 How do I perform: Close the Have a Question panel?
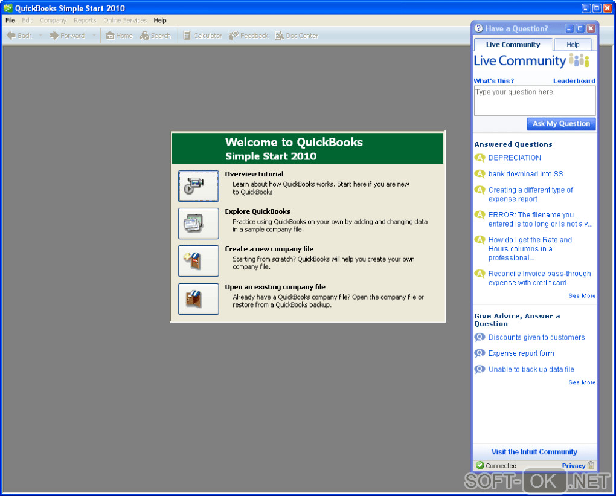point(591,28)
